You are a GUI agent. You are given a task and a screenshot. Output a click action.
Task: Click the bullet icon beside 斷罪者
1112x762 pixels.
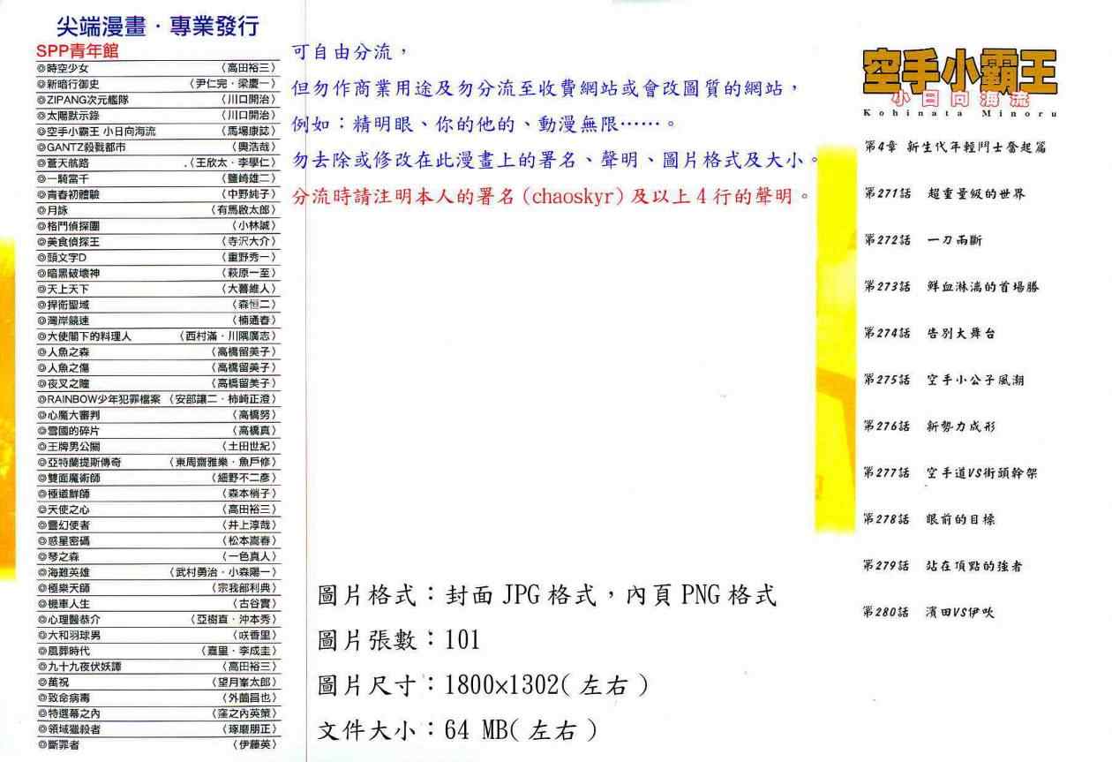[41, 745]
